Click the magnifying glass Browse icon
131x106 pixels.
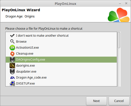[x=12, y=41]
